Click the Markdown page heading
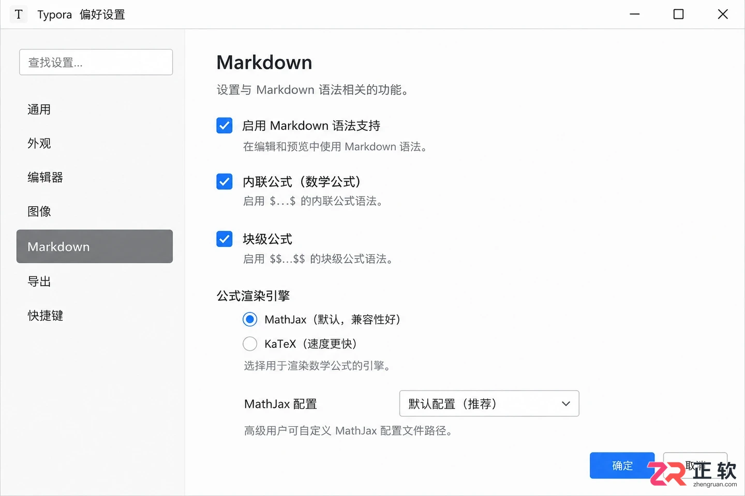The width and height of the screenshot is (745, 496). [x=264, y=63]
